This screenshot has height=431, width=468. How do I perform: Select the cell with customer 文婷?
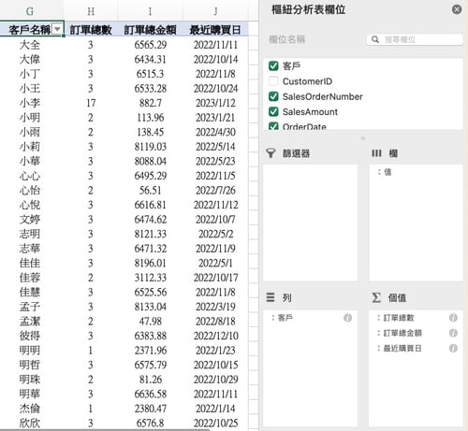pos(30,220)
